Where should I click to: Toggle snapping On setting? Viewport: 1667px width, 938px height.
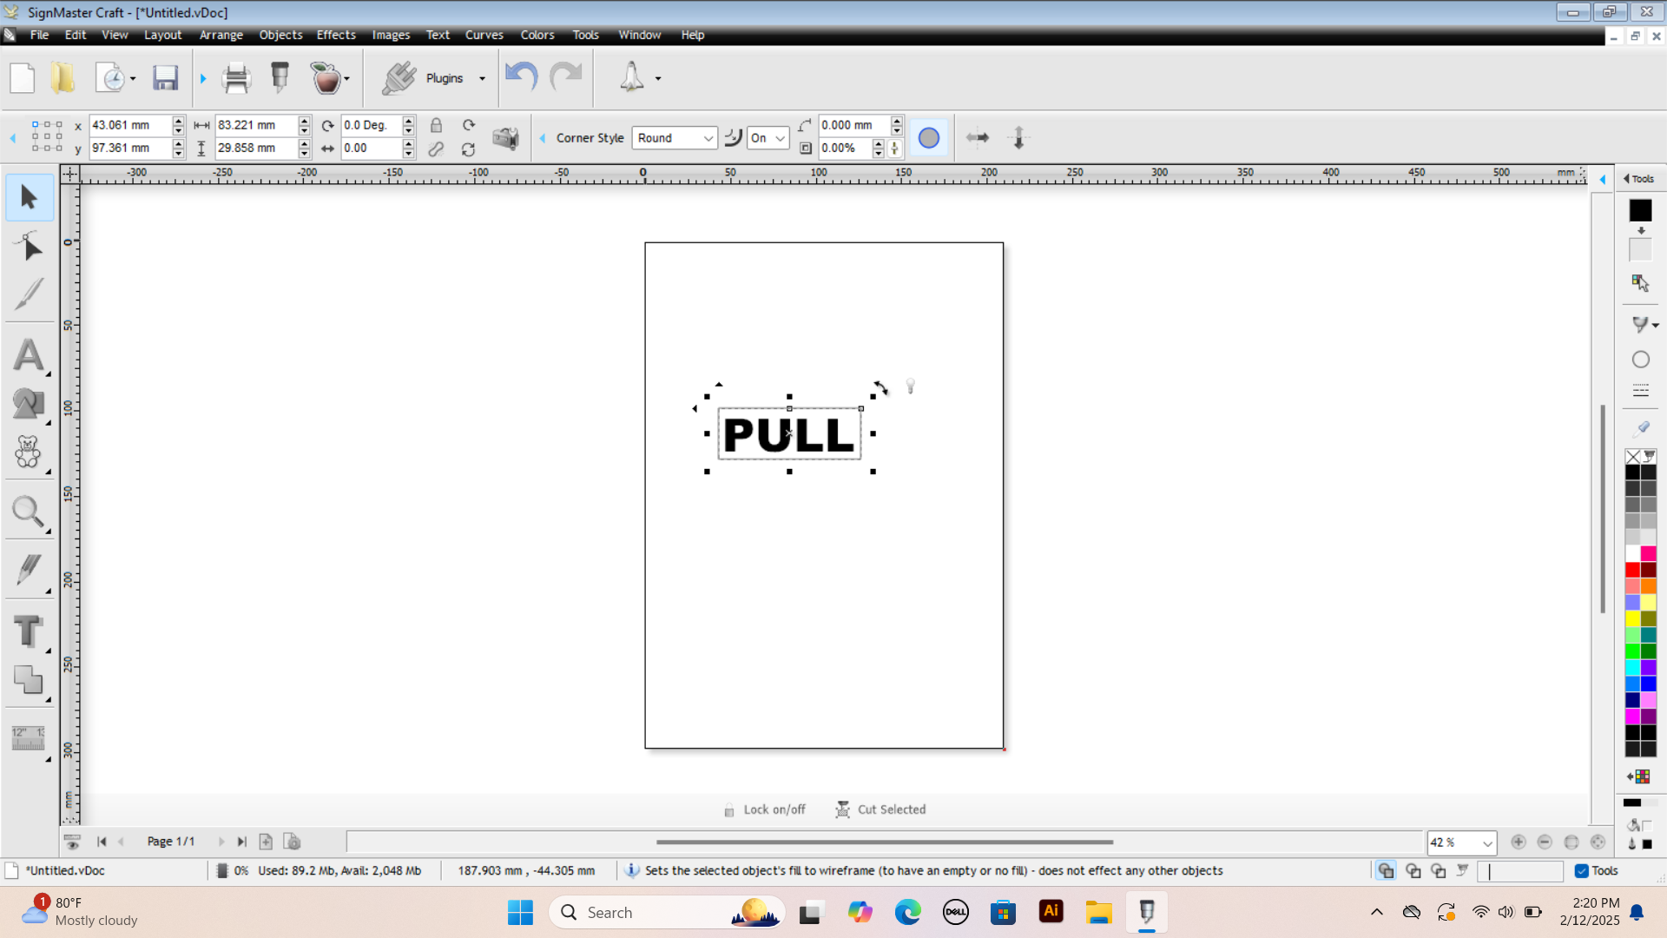click(x=766, y=136)
